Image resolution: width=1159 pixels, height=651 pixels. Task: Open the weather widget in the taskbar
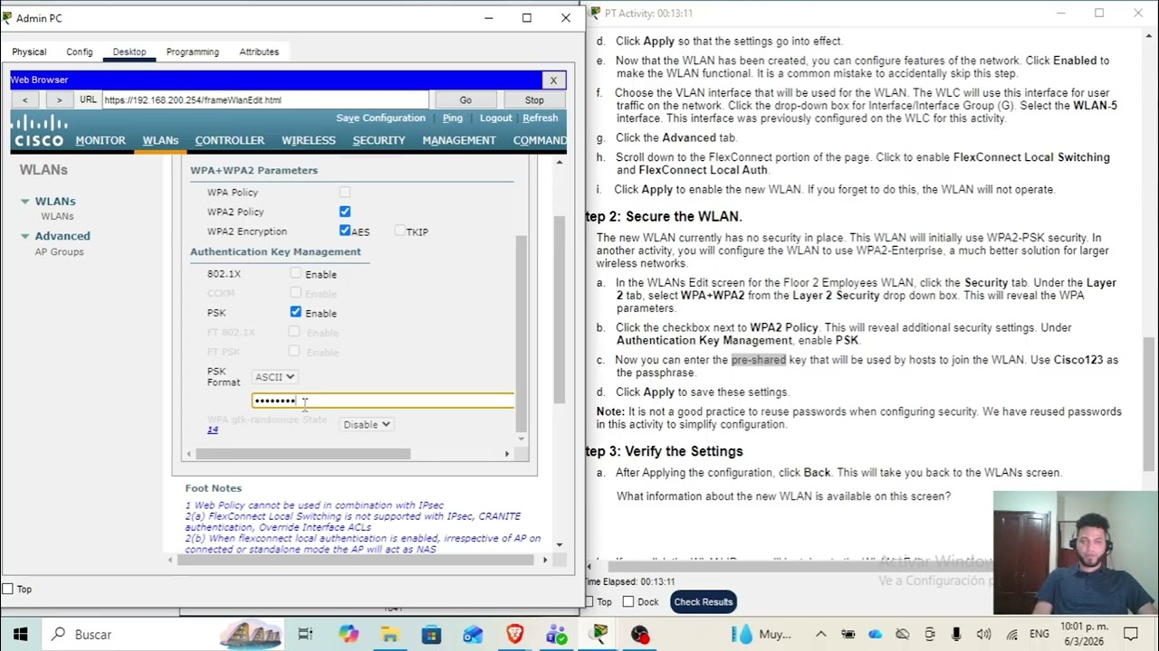coord(761,634)
